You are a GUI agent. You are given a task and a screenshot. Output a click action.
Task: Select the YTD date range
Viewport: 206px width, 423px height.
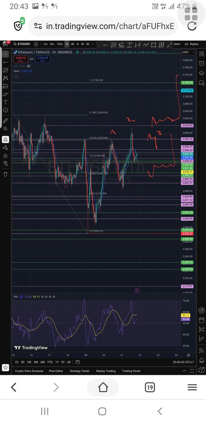point(50,362)
